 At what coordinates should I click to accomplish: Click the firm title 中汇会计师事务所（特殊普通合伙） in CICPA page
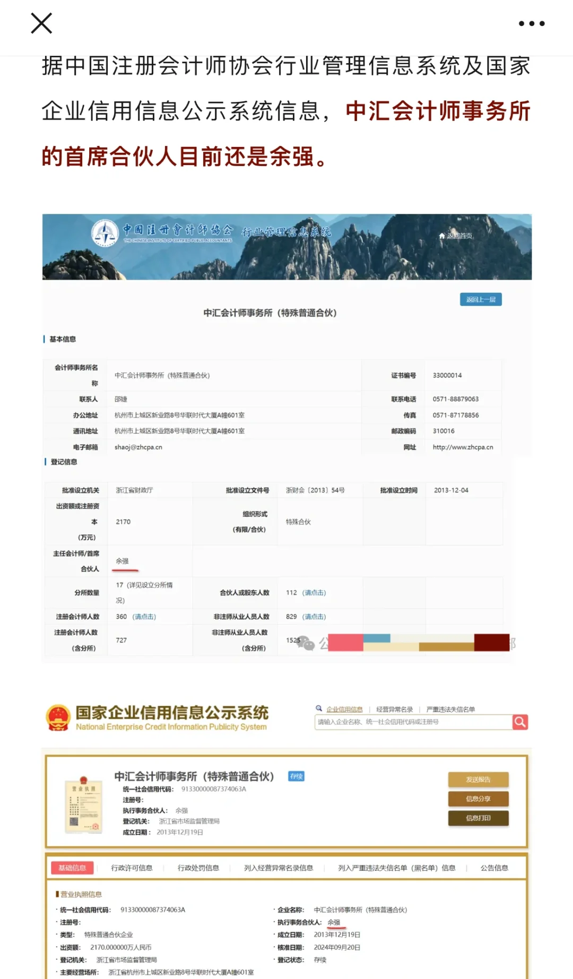click(x=270, y=313)
